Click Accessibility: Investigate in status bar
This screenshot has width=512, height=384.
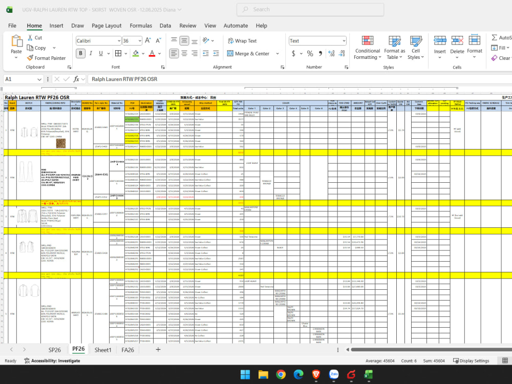pyautogui.click(x=52, y=361)
